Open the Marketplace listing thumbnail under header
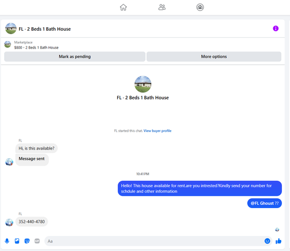Screen dimensions: 290x251 [8, 45]
